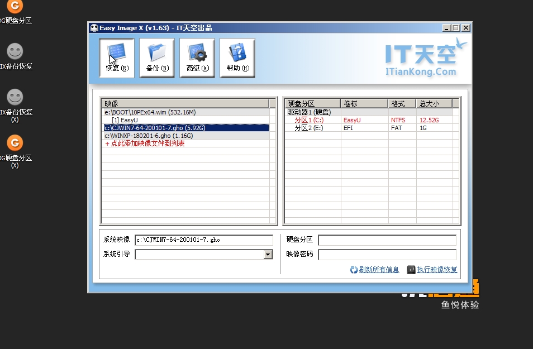
Task: Click inside the 硬盘分区 input field
Action: [x=387, y=240]
